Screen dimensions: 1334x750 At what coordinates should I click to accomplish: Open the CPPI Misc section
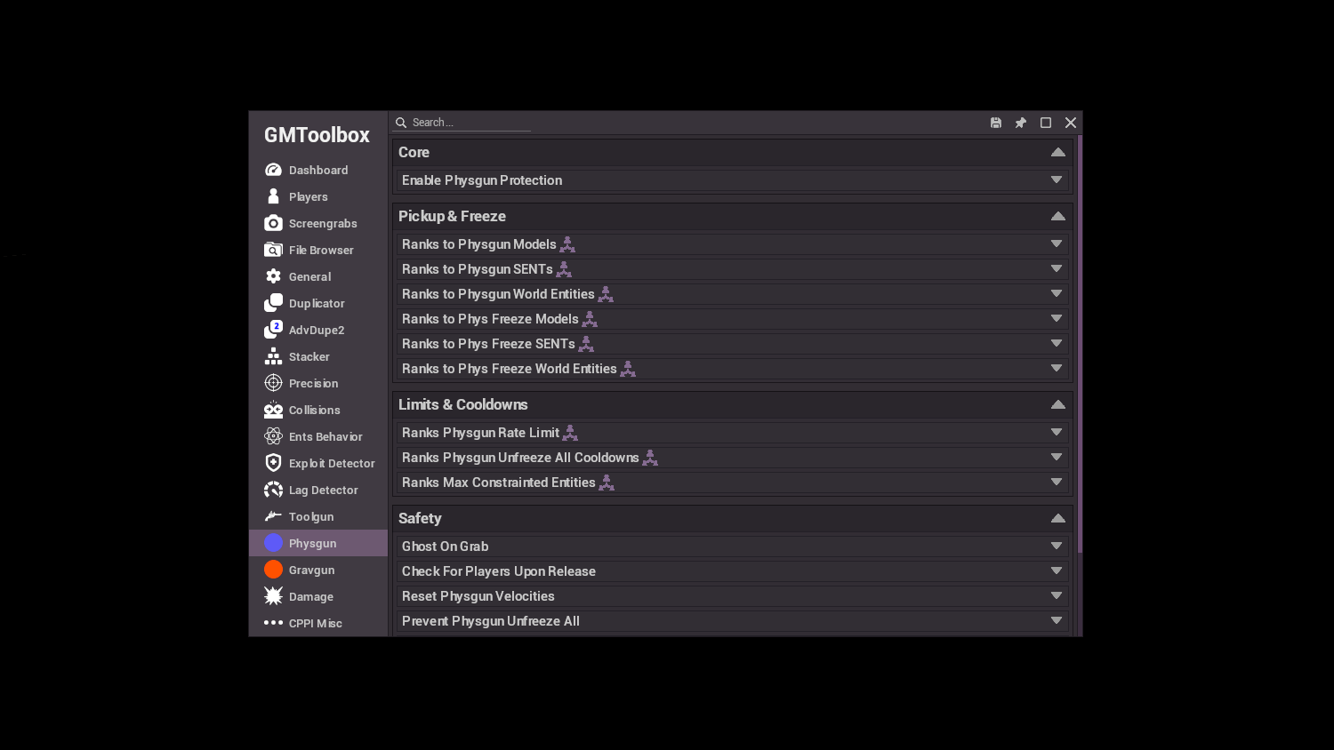coord(318,623)
